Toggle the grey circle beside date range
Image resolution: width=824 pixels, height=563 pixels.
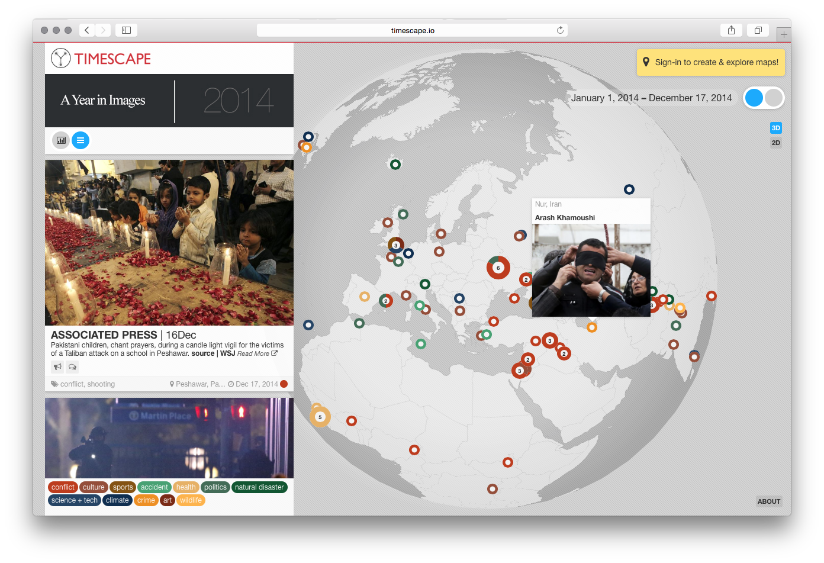tap(774, 98)
